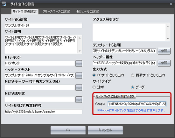Open the editor button beside META説明文
Viewport: 175px width, 138px height.
pos(79,99)
